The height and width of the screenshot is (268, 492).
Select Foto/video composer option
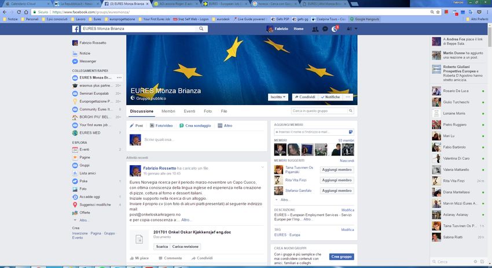tap(161, 125)
